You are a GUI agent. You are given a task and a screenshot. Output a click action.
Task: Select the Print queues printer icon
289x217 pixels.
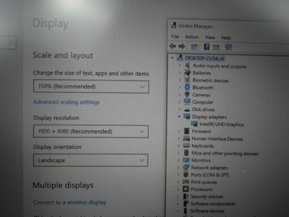186,182
